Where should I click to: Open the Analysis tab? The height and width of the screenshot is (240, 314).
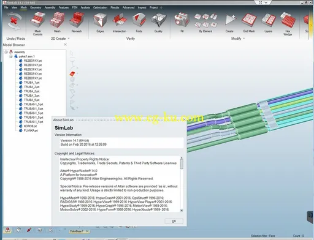tap(85, 7)
